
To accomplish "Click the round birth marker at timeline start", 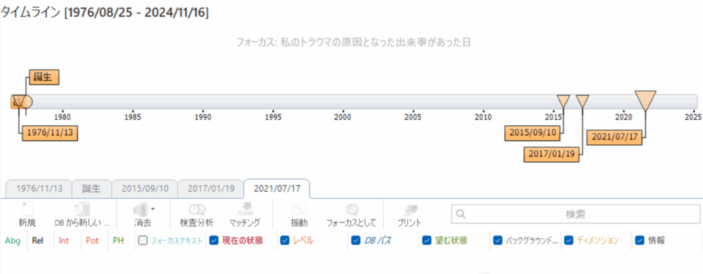I will pyautogui.click(x=26, y=102).
